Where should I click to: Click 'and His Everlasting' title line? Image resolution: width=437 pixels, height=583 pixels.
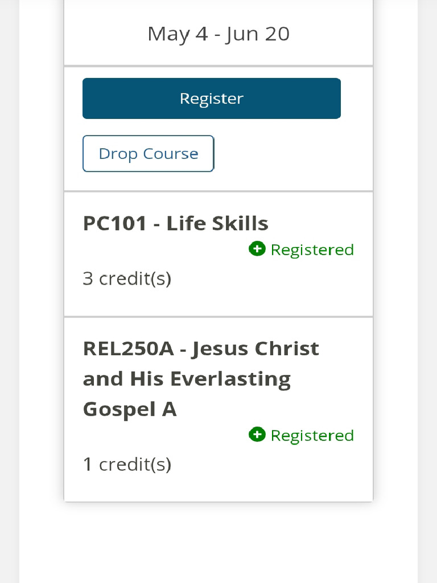(187, 379)
